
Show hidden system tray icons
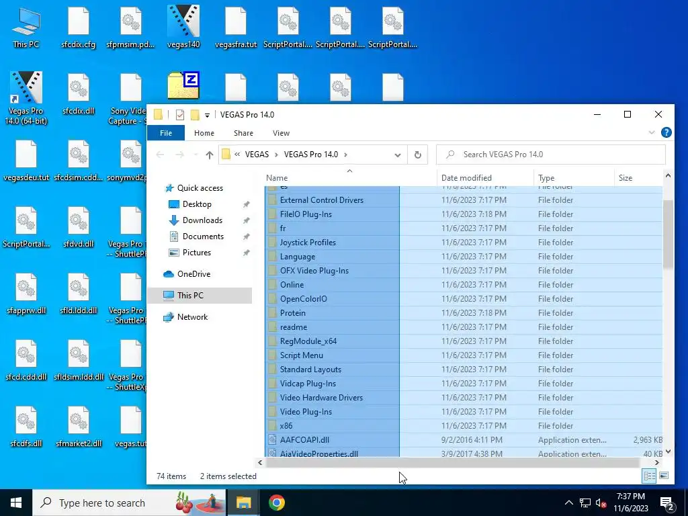coord(568,503)
